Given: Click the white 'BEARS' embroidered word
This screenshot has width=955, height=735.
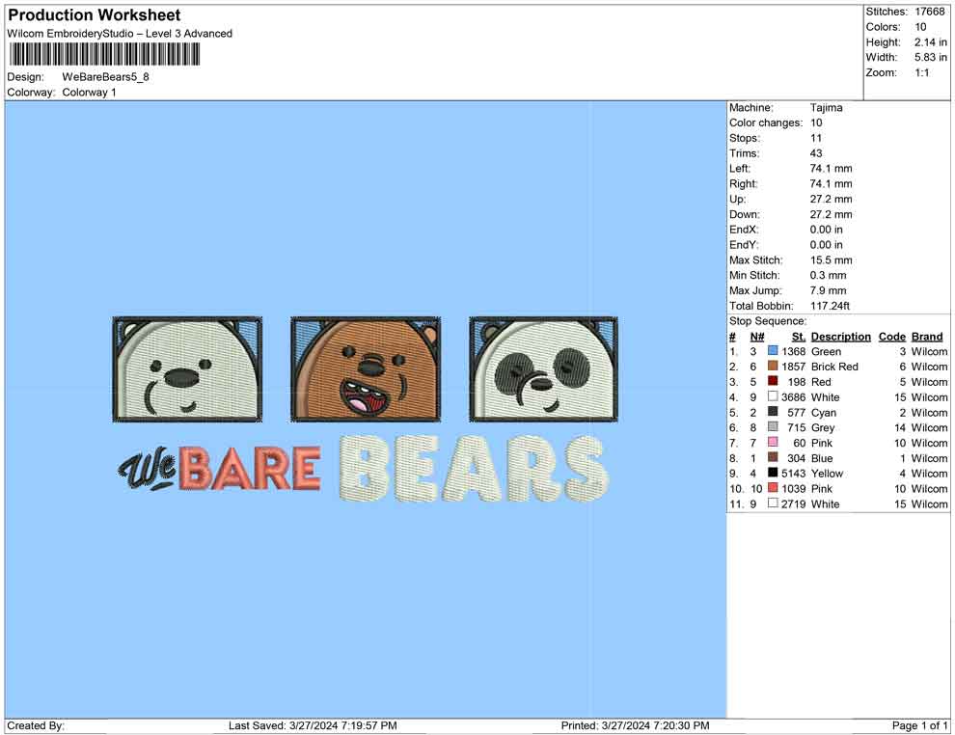Looking at the screenshot, I should [474, 468].
